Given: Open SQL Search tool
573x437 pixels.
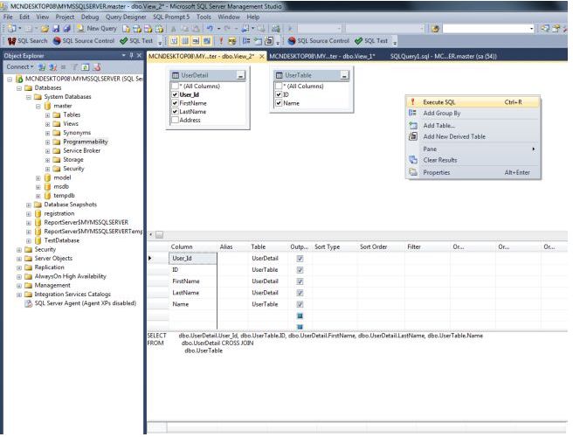Looking at the screenshot, I should coord(28,41).
